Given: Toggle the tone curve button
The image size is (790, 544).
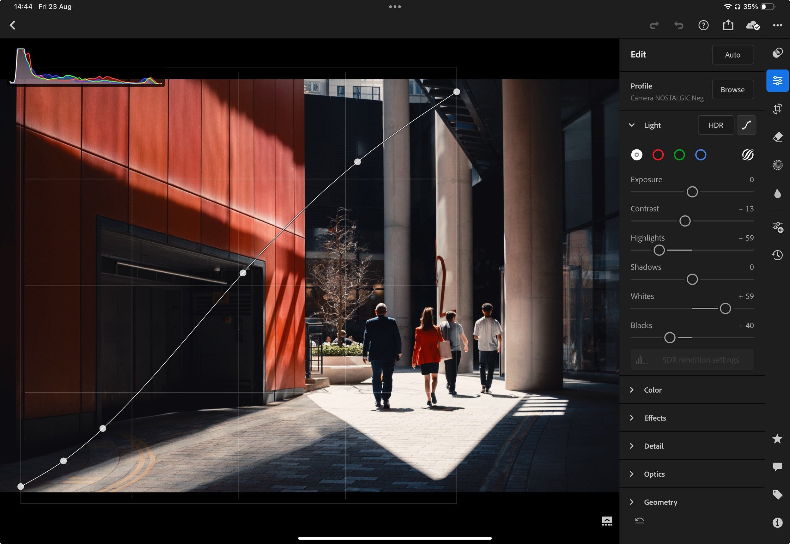Looking at the screenshot, I should (x=746, y=125).
